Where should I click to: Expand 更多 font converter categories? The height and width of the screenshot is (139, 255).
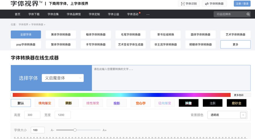pos(235,45)
